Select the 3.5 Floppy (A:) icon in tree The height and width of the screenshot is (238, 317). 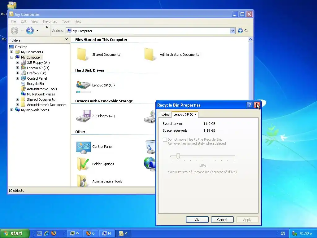(x=23, y=63)
